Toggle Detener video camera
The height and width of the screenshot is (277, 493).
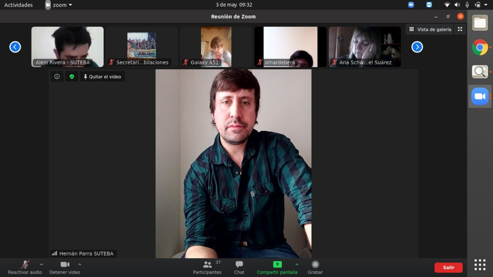65,267
